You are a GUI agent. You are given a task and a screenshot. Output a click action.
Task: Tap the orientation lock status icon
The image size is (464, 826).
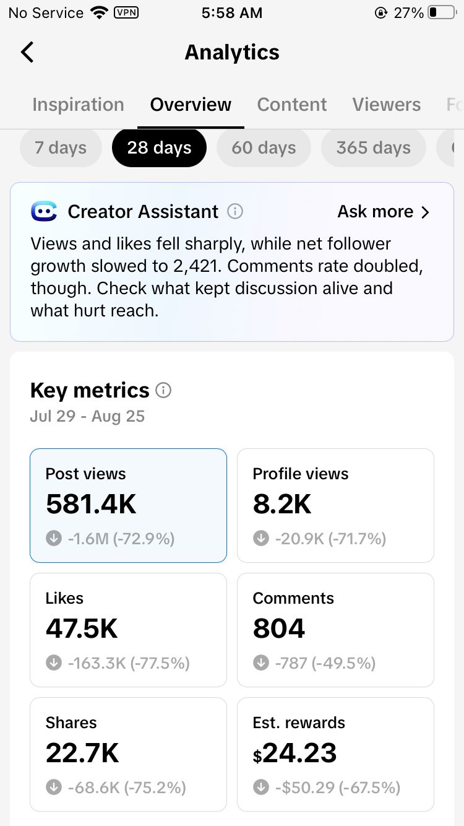tap(381, 12)
